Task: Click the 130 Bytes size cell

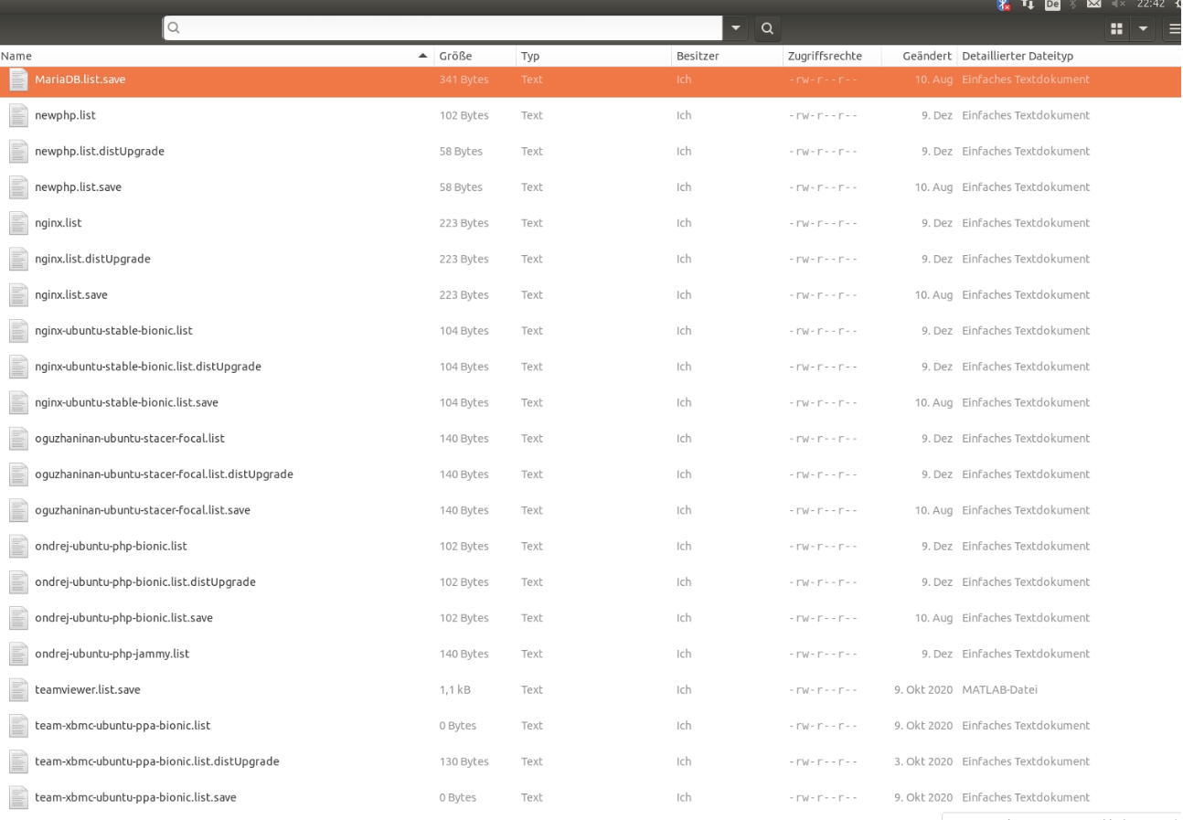Action: [464, 761]
